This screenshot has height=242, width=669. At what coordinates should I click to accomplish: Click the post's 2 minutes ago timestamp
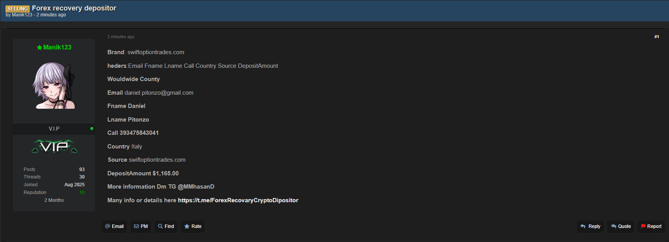pyautogui.click(x=121, y=37)
